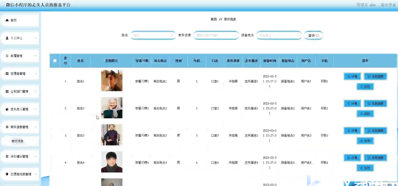Open the recent photo thumbnail for 姓名1
Viewport: 398px width, 186px height.
tap(112, 80)
